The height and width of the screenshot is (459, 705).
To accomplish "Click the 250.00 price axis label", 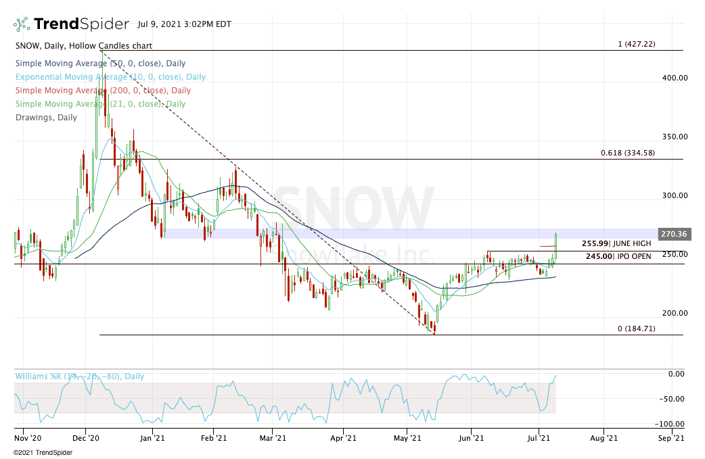I will click(675, 254).
